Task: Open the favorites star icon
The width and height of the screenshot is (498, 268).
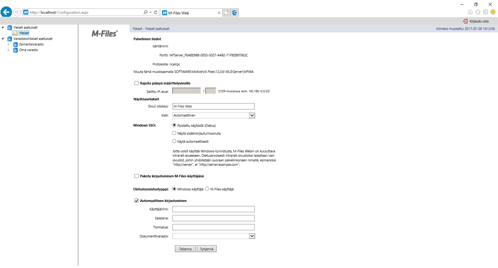Action: click(x=478, y=12)
